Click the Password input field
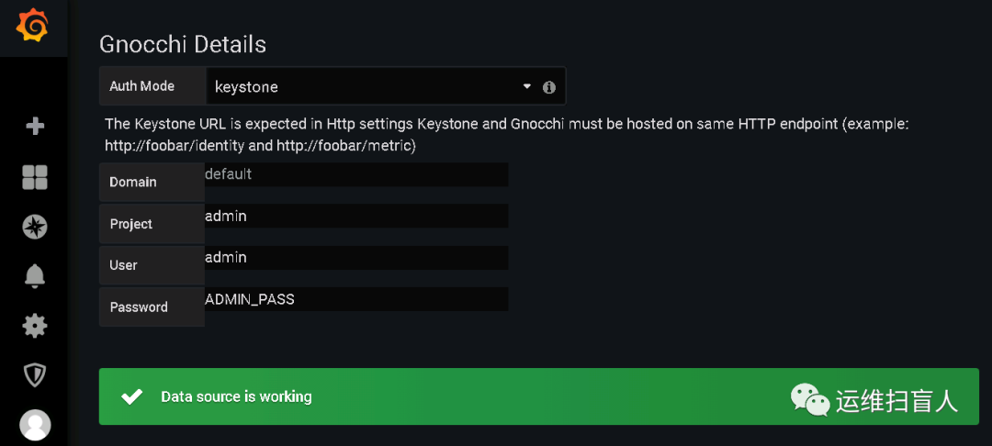Viewport: 992px width, 446px height. pyautogui.click(x=356, y=299)
